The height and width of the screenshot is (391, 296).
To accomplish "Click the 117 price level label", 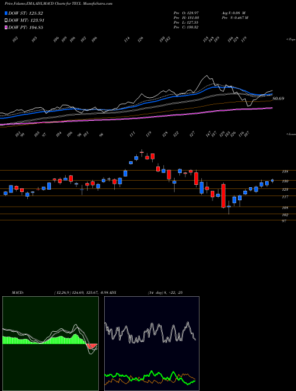I will pyautogui.click(x=285, y=197).
